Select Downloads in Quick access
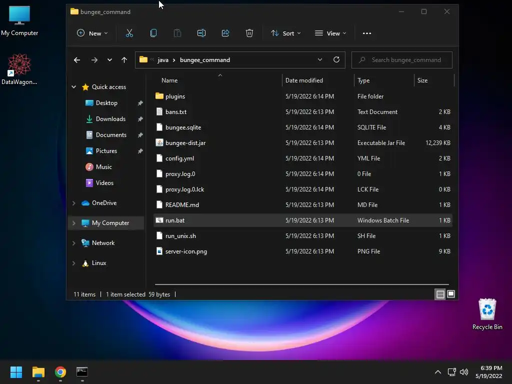The width and height of the screenshot is (512, 384). (x=110, y=119)
